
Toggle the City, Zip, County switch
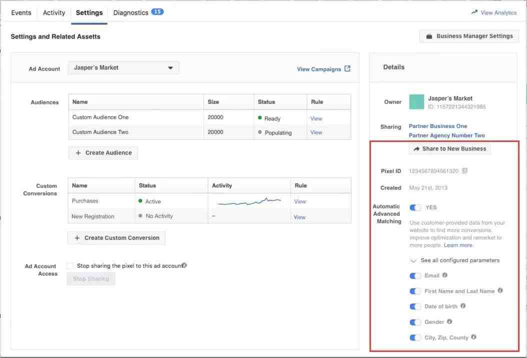(x=415, y=337)
